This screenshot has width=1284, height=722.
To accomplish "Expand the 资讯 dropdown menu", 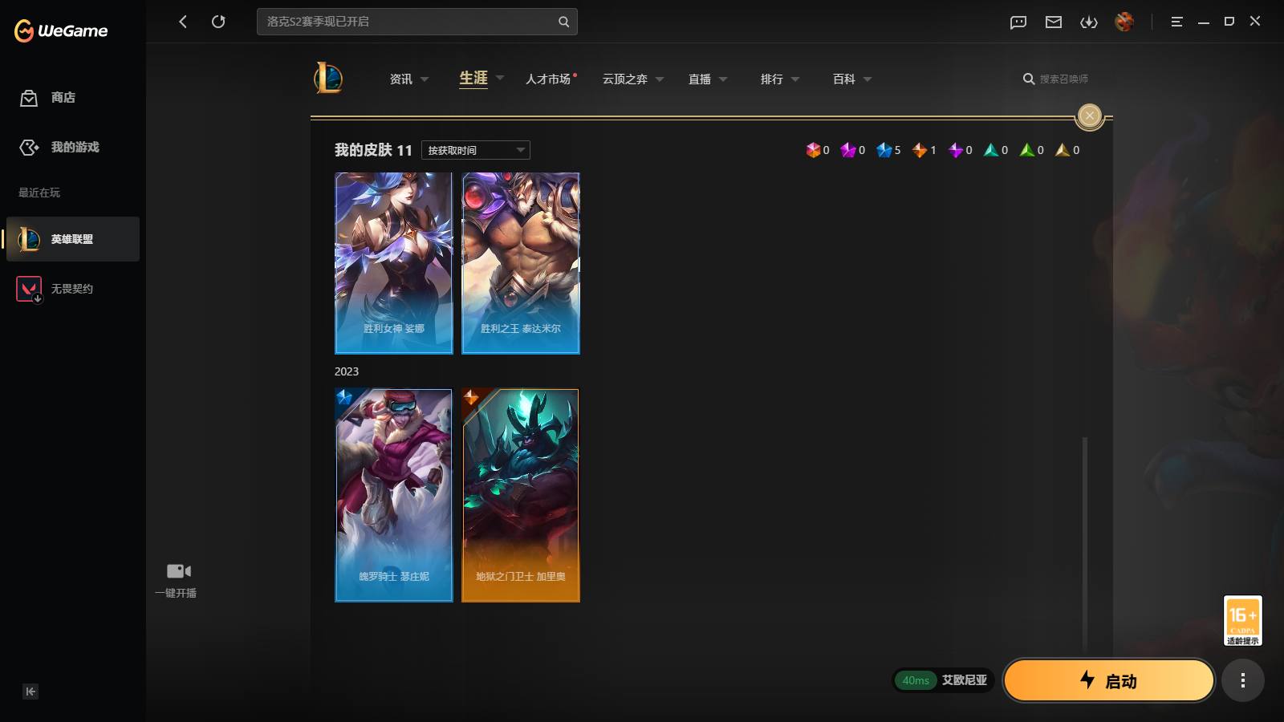I will (x=425, y=79).
